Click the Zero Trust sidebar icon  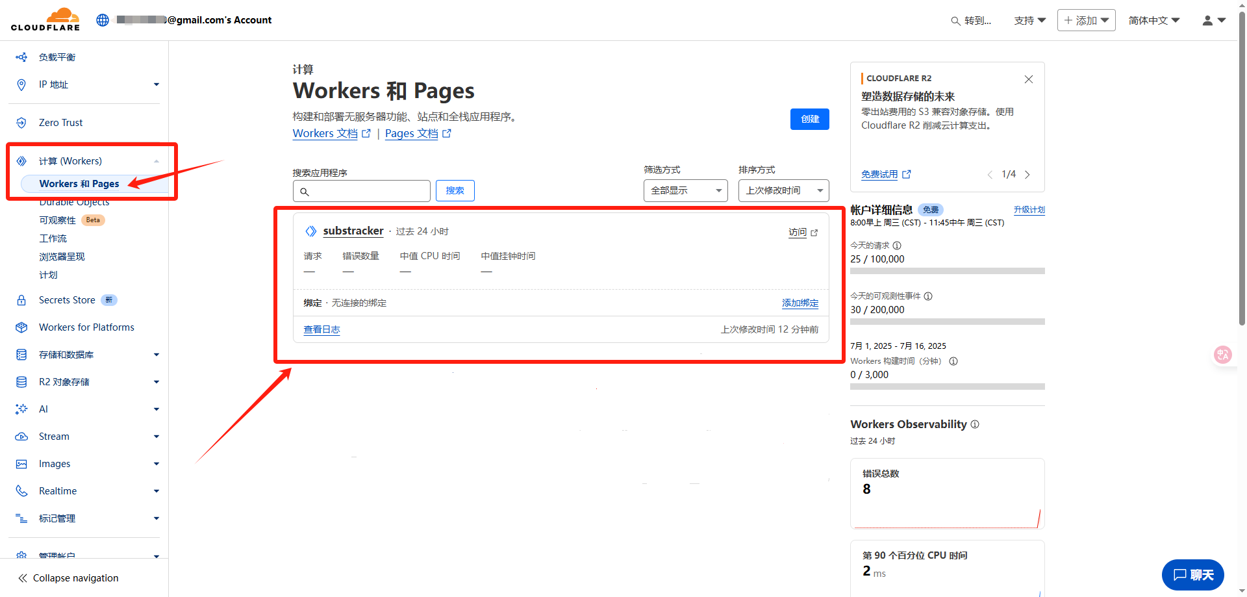pyautogui.click(x=21, y=123)
